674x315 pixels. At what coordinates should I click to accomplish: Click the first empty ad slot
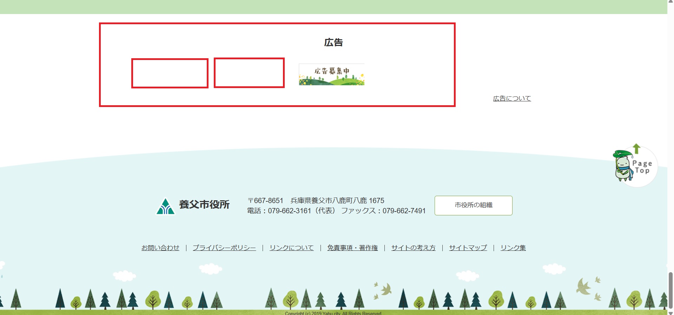(x=170, y=73)
